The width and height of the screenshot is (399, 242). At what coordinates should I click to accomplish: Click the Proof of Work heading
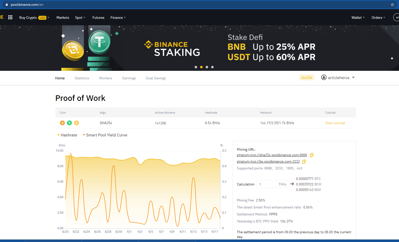(80, 98)
